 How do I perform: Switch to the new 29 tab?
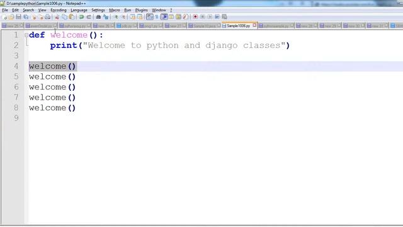pos(330,26)
